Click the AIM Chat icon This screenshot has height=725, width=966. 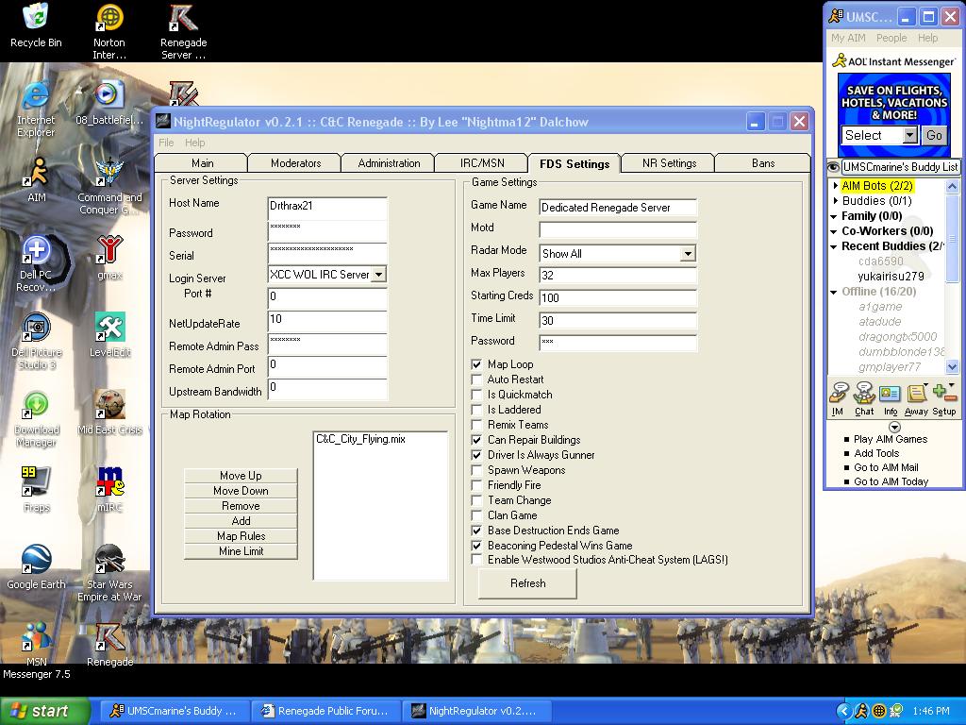[x=864, y=397]
